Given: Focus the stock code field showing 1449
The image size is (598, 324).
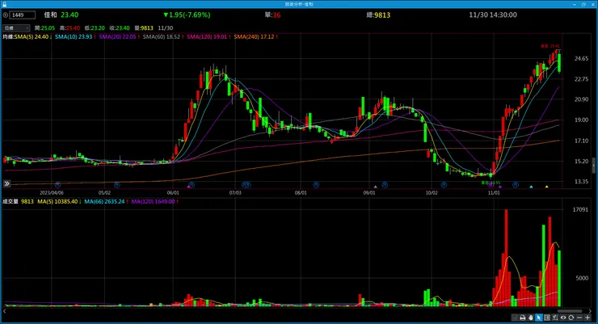Looking at the screenshot, I should [23, 15].
